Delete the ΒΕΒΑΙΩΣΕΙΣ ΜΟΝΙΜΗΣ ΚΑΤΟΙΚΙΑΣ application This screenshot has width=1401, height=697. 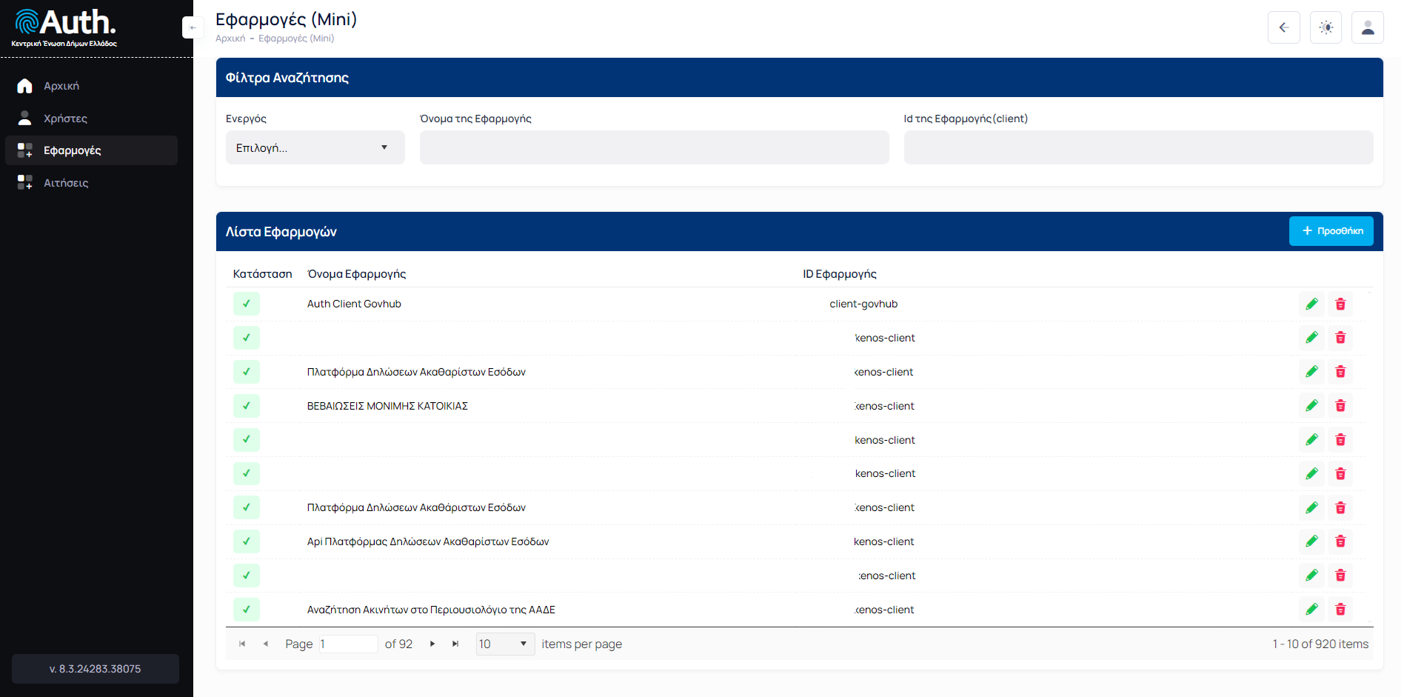pos(1340,406)
